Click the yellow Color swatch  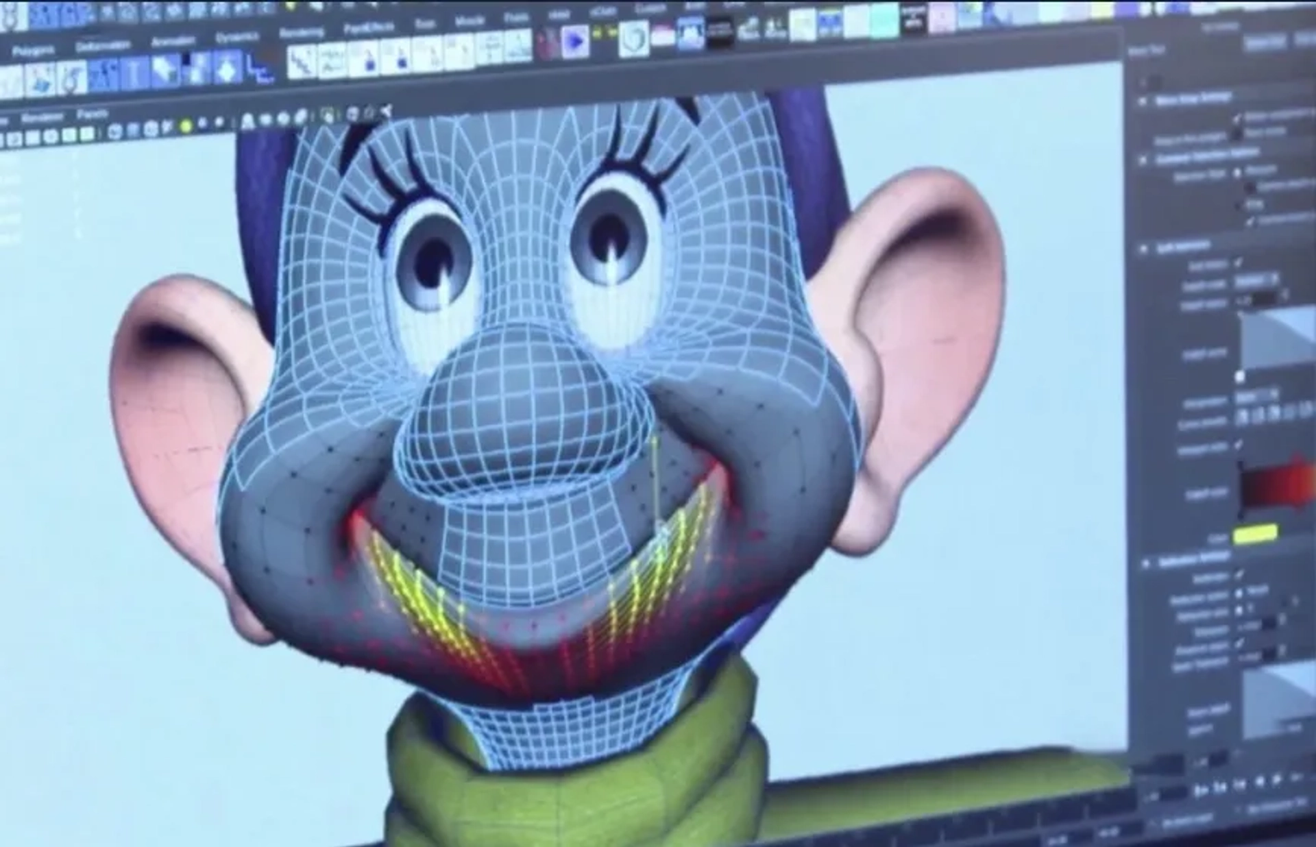click(1256, 534)
